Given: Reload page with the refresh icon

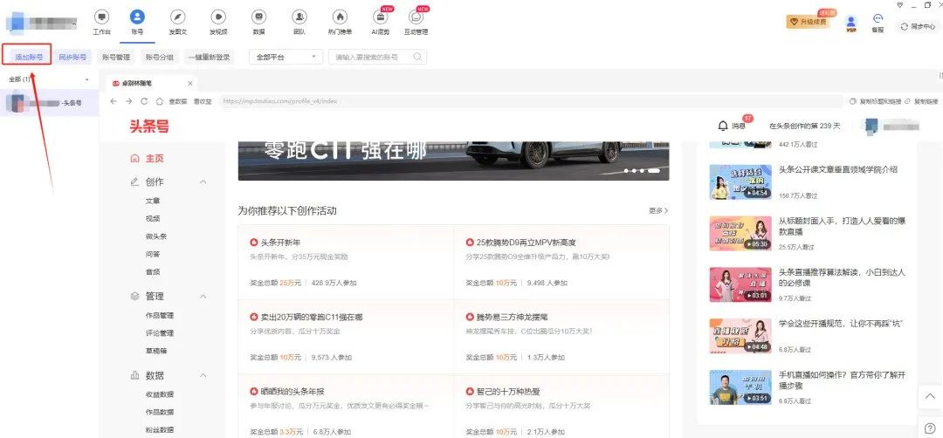Looking at the screenshot, I should (x=144, y=101).
